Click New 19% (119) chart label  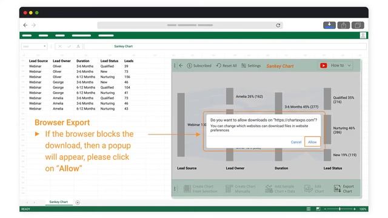tap(345, 155)
